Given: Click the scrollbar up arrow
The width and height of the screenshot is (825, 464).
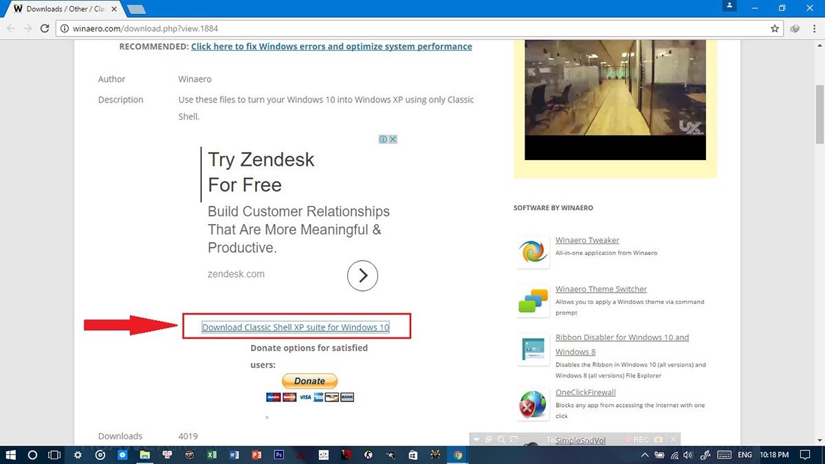Looking at the screenshot, I should 819,45.
